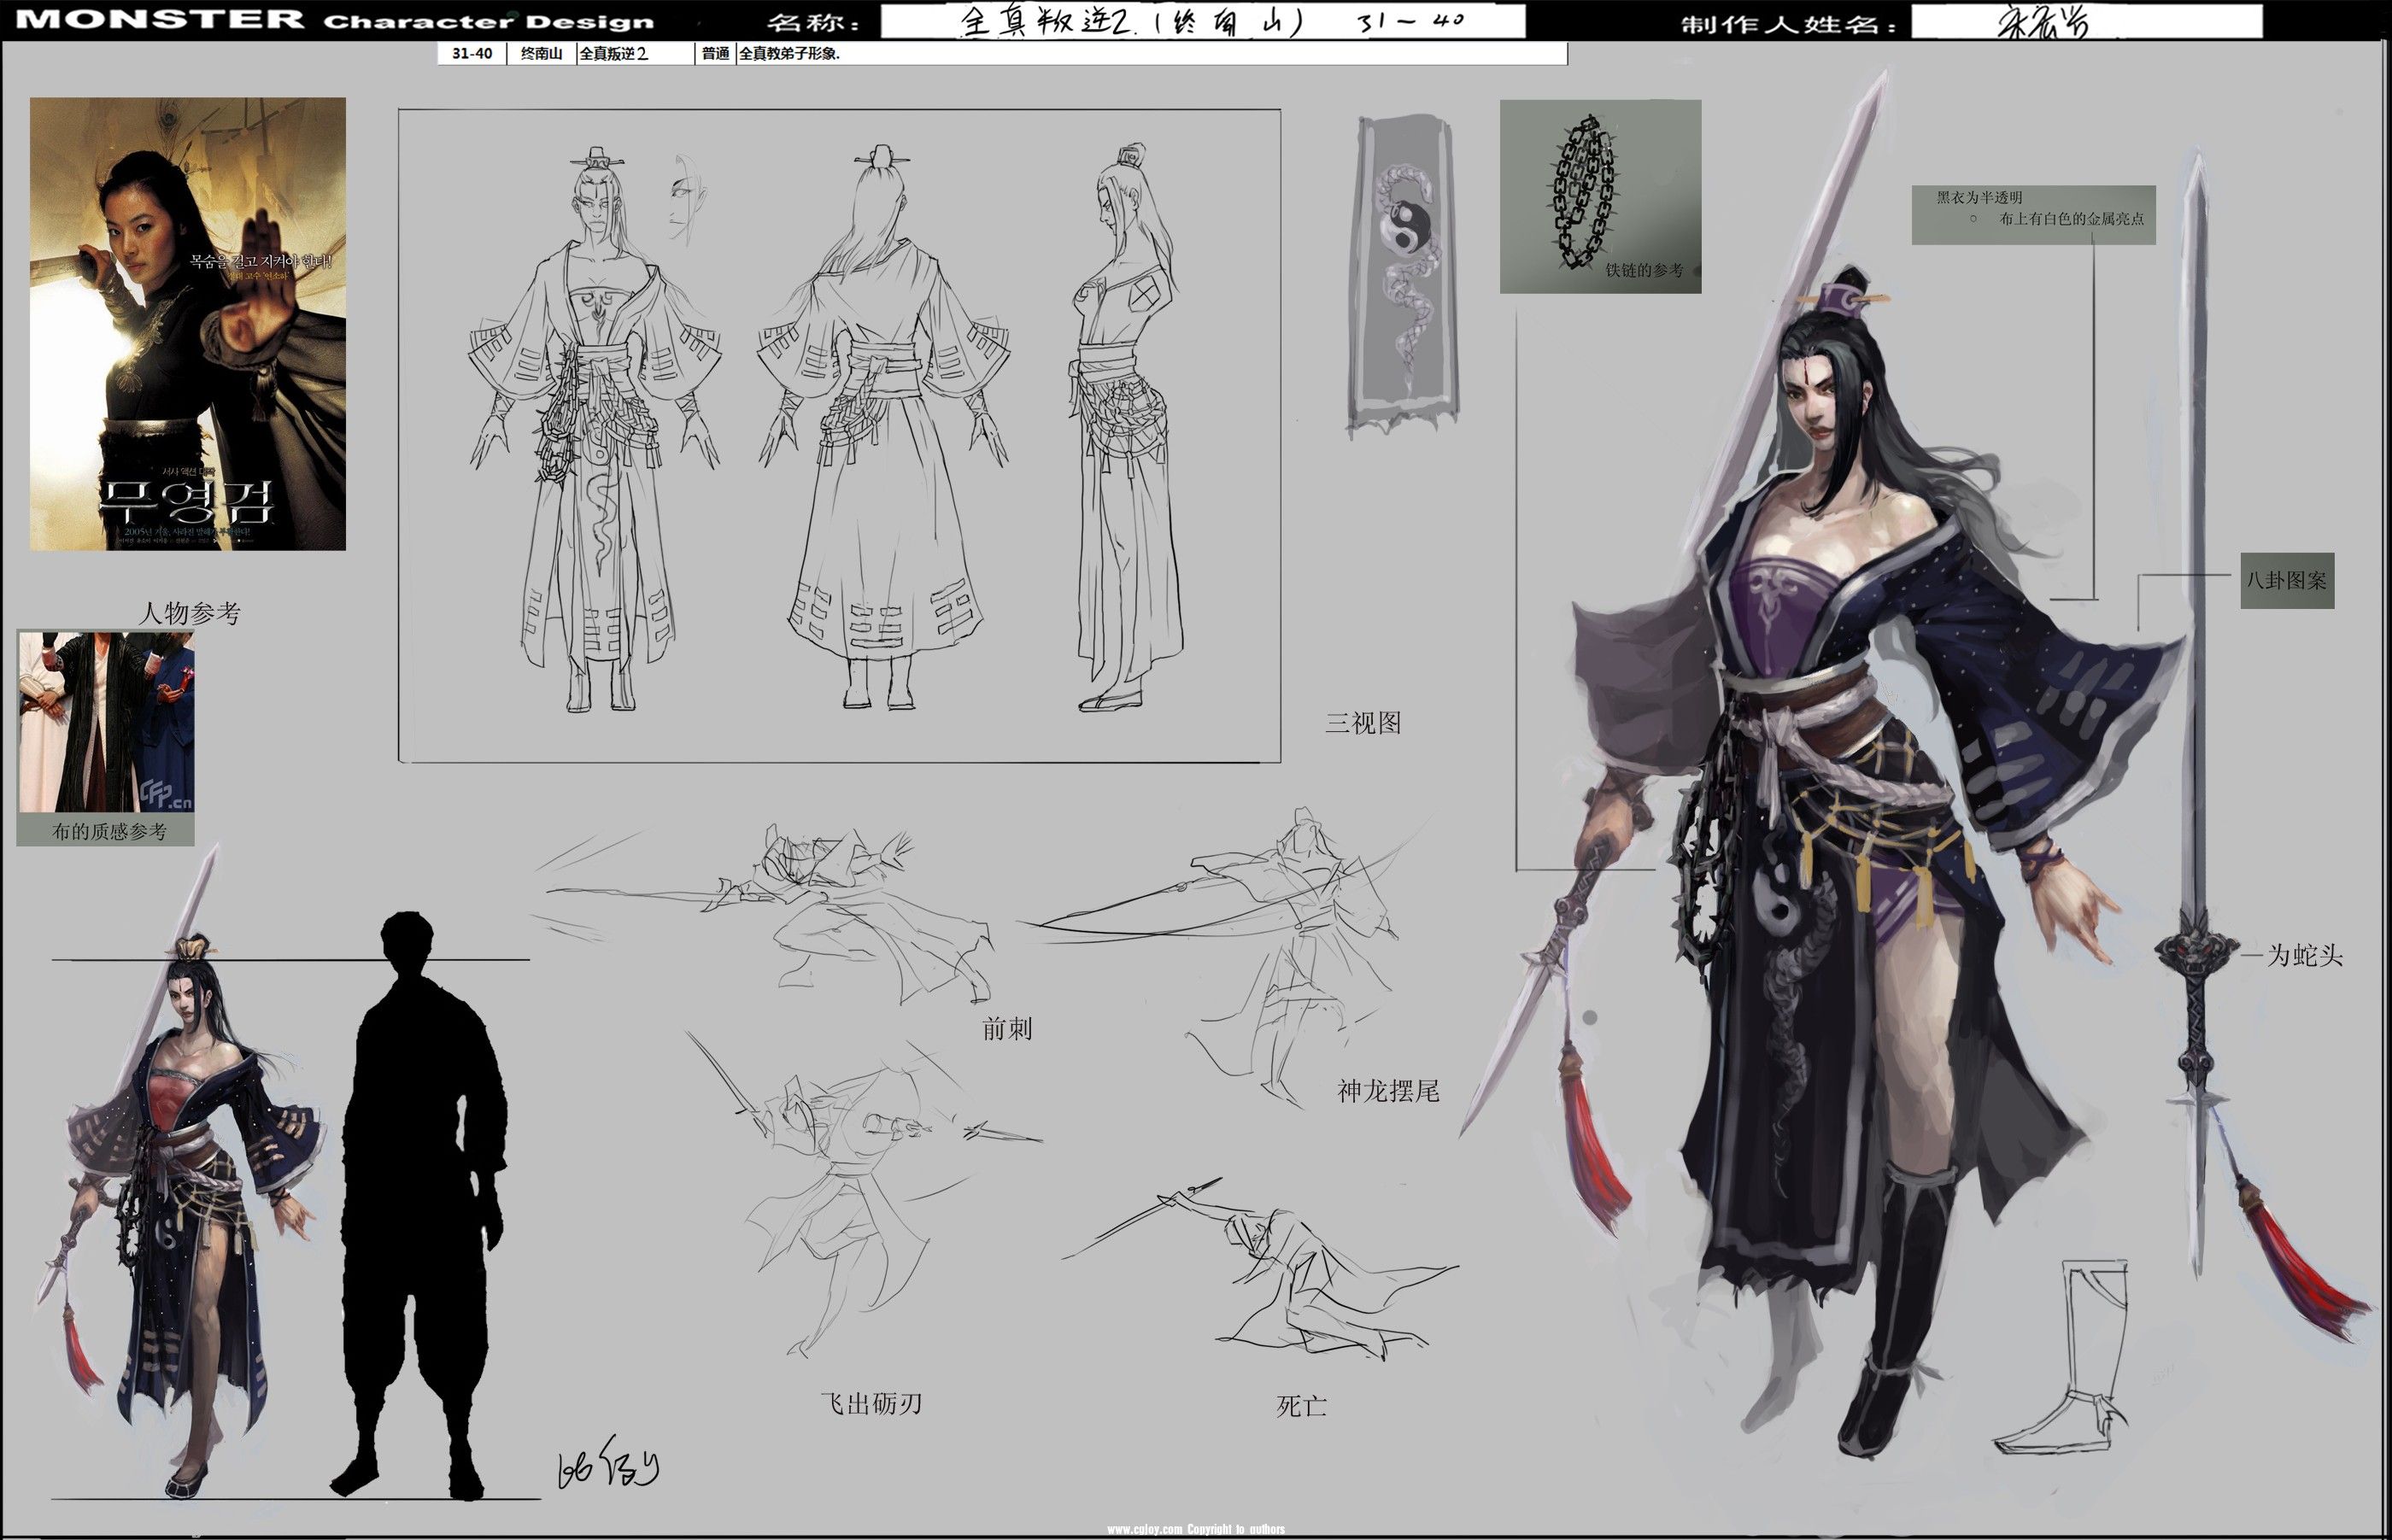Select the 终南山 table cell

[541, 54]
